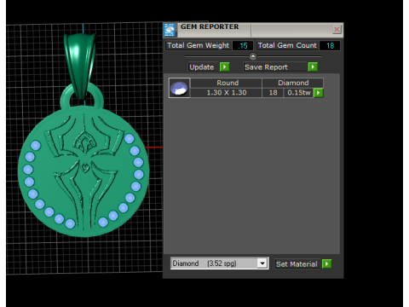
Task: Click the Total Gem Count value 18
Action: click(330, 45)
